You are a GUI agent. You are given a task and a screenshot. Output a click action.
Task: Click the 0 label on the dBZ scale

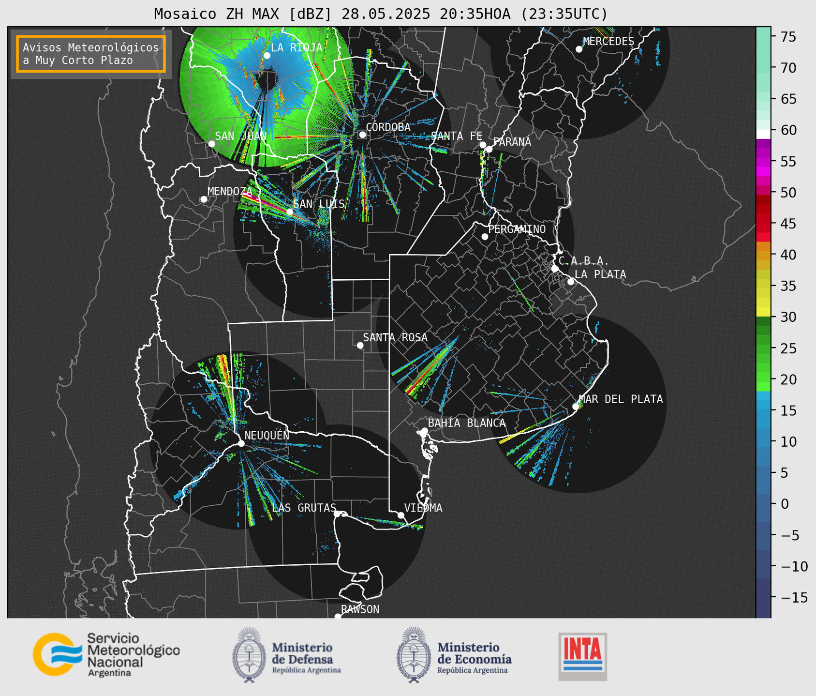coord(784,504)
